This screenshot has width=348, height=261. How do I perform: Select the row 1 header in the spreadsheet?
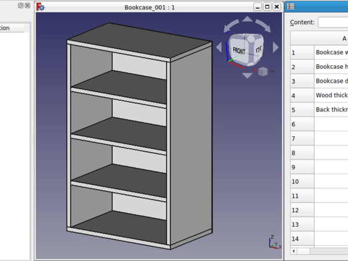click(300, 52)
